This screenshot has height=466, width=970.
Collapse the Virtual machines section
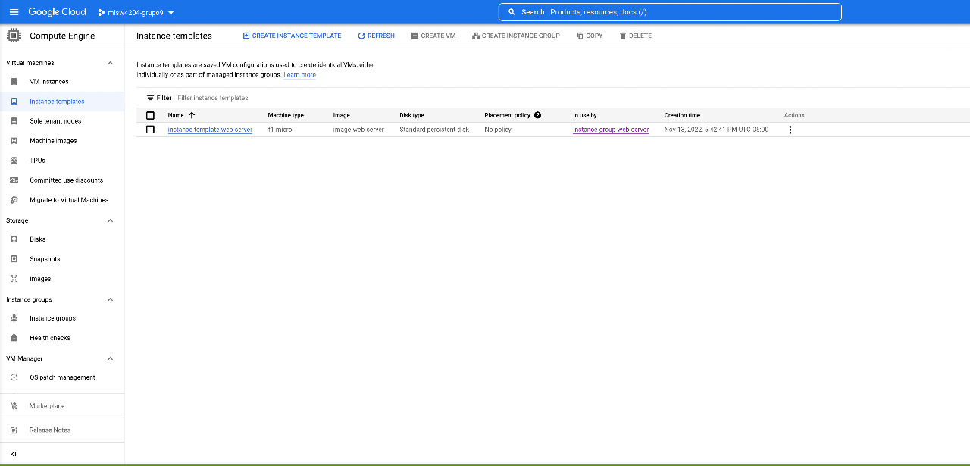pos(110,62)
